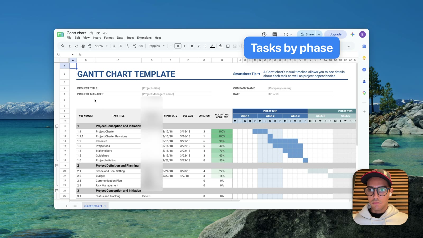This screenshot has width=423, height=238.
Task: Open the Contacts side panel icon
Action: (364, 81)
